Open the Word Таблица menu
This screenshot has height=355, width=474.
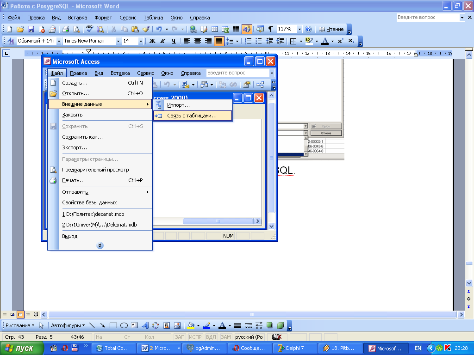click(153, 18)
